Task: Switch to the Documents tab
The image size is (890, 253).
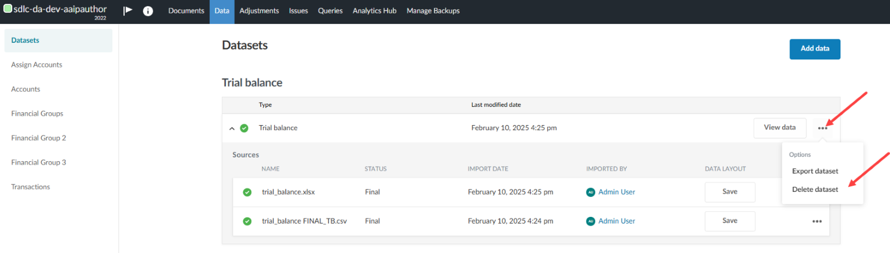Action: pyautogui.click(x=186, y=11)
